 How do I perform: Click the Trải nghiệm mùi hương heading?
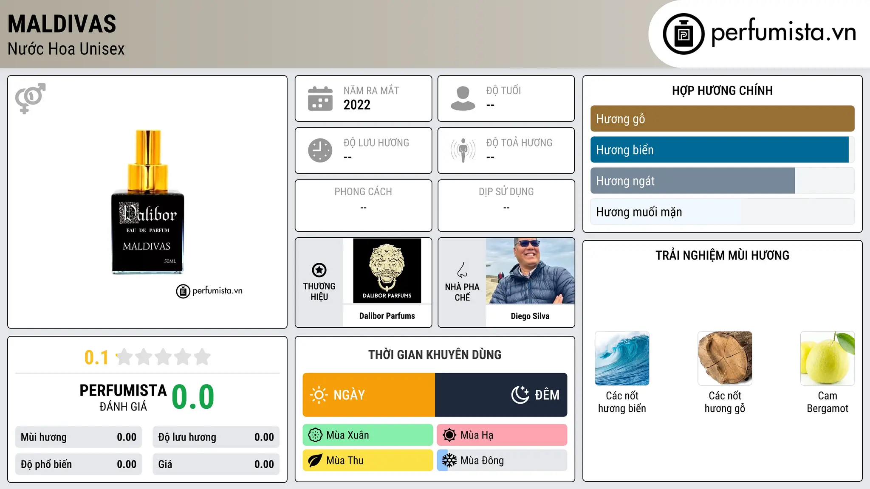click(723, 255)
